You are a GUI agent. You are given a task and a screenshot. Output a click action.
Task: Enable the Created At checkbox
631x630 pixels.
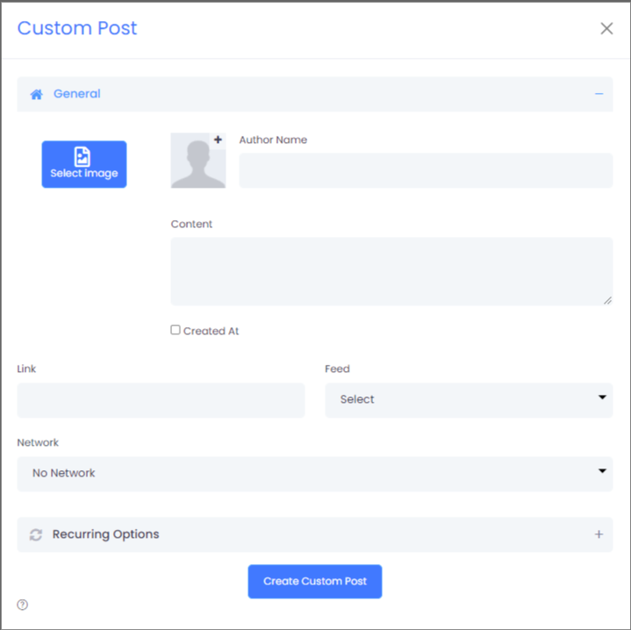click(175, 330)
